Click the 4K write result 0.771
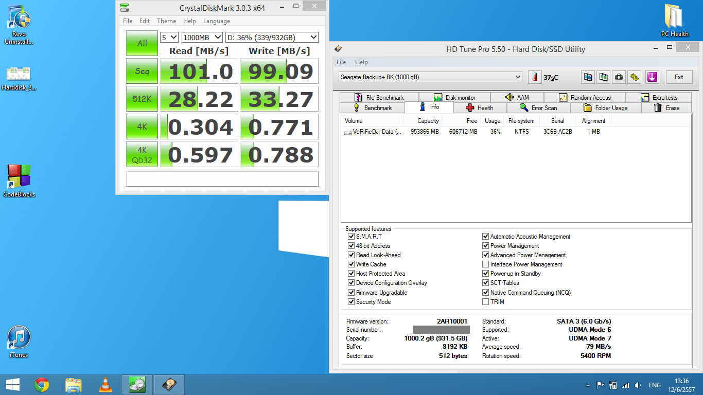703x395 pixels. coord(279,127)
